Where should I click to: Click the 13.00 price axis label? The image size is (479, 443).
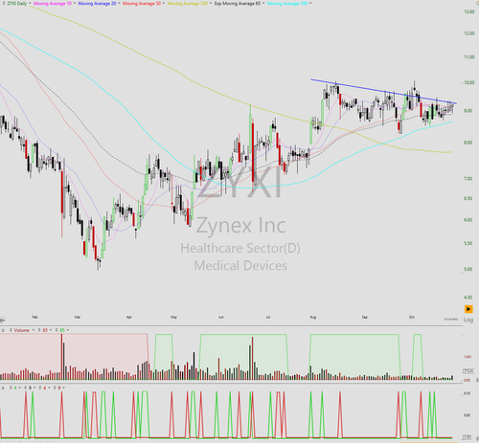coord(469,11)
